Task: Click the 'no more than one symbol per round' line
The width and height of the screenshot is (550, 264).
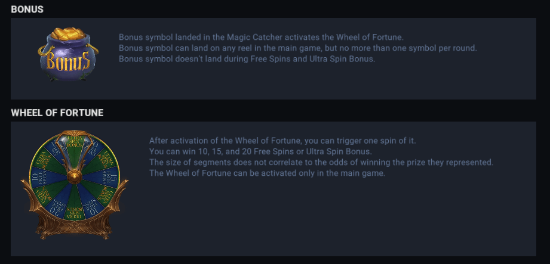Action: click(x=298, y=48)
